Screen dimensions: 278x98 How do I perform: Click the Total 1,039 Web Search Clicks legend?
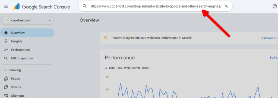(127, 68)
